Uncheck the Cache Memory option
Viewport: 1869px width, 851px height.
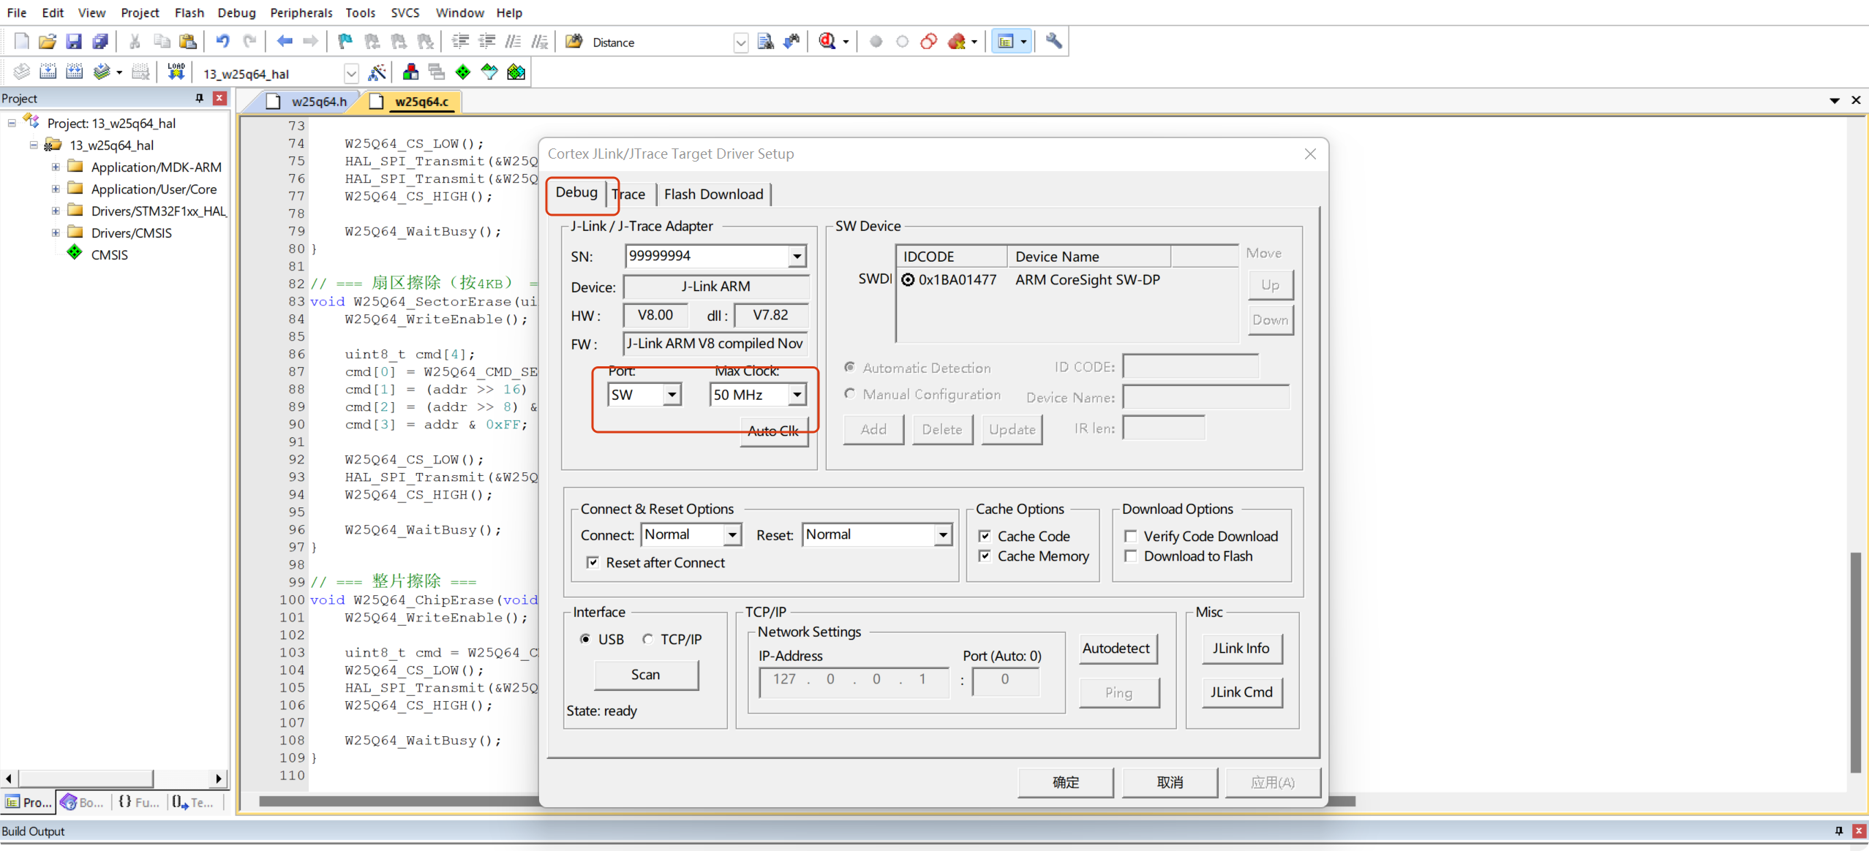(985, 556)
